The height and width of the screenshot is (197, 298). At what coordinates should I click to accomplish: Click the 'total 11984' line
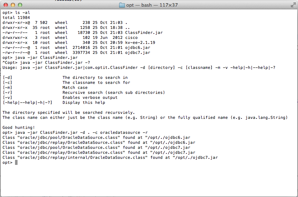[x=16, y=17]
